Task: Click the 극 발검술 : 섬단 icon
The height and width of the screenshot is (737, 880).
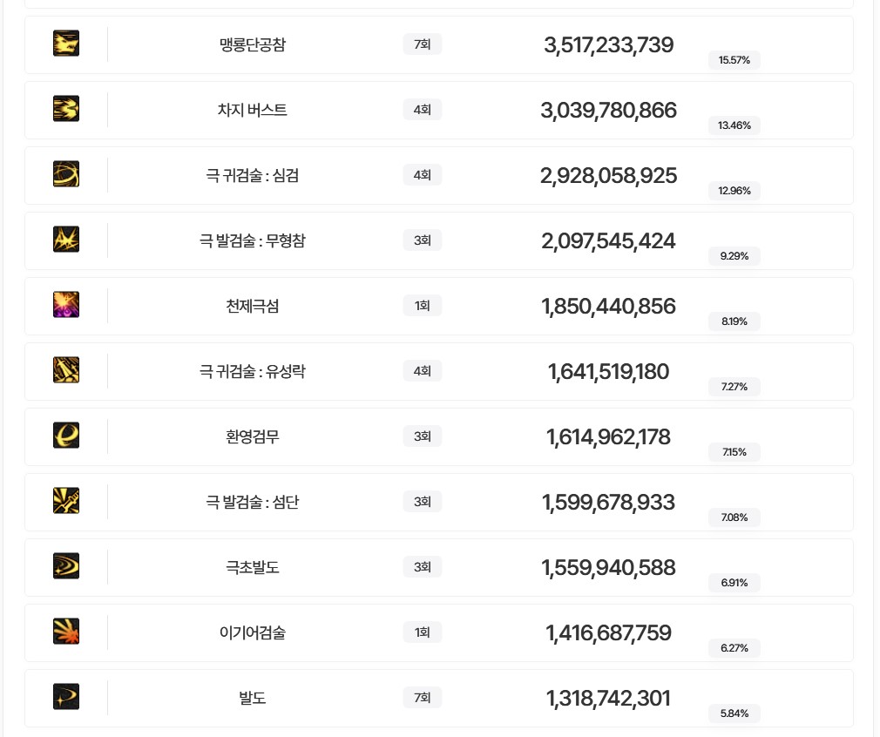Action: [x=66, y=501]
